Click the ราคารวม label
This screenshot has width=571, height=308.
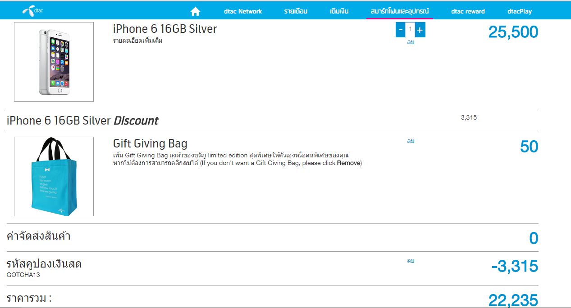(29, 298)
